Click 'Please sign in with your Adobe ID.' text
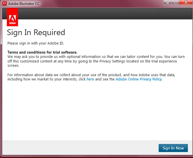193x158 pixels. (x=35, y=43)
